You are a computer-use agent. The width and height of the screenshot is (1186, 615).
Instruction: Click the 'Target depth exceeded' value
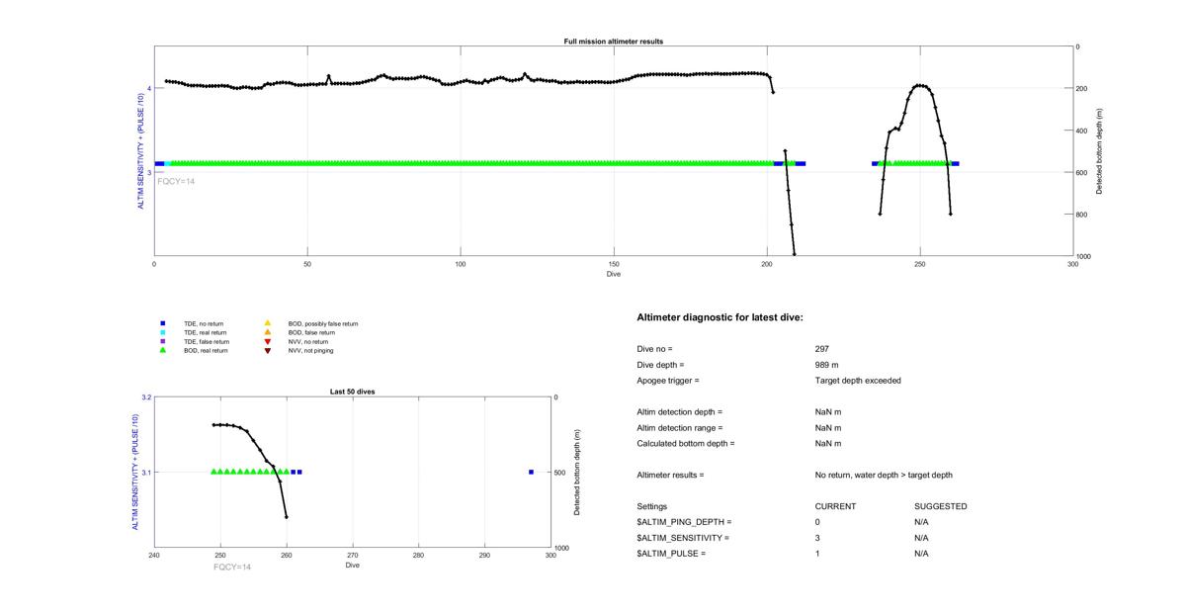click(858, 381)
